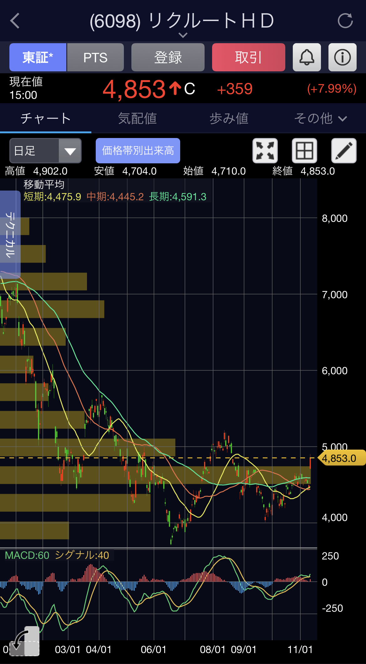Refresh the stock quote data
The width and height of the screenshot is (366, 664).
click(x=345, y=21)
